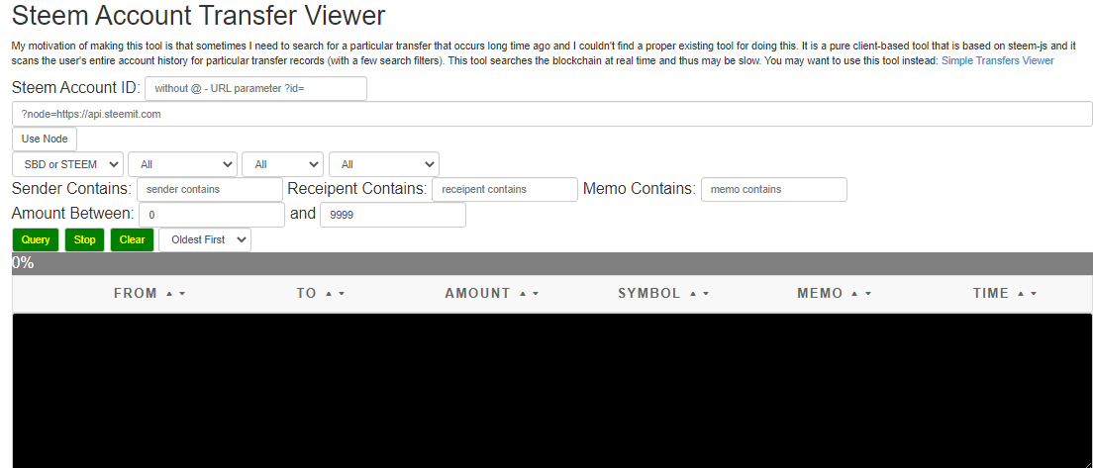Open the SBD or STEEM dropdown

click(x=68, y=164)
